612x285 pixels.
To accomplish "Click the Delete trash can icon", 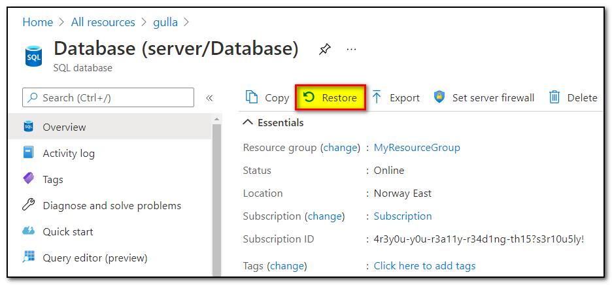I will tap(554, 97).
